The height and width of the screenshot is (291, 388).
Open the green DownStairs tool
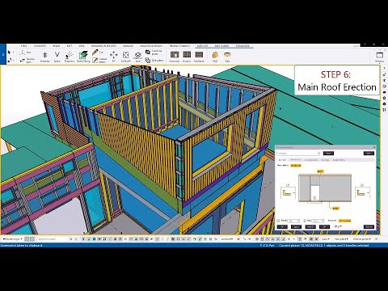[83, 55]
